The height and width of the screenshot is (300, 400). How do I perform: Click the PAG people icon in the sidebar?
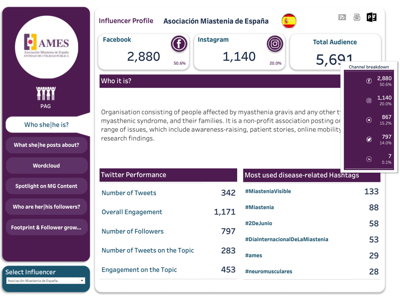pyautogui.click(x=46, y=94)
